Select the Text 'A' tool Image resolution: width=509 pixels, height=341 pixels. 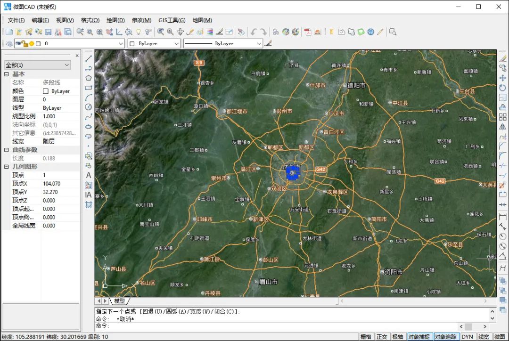[88, 176]
